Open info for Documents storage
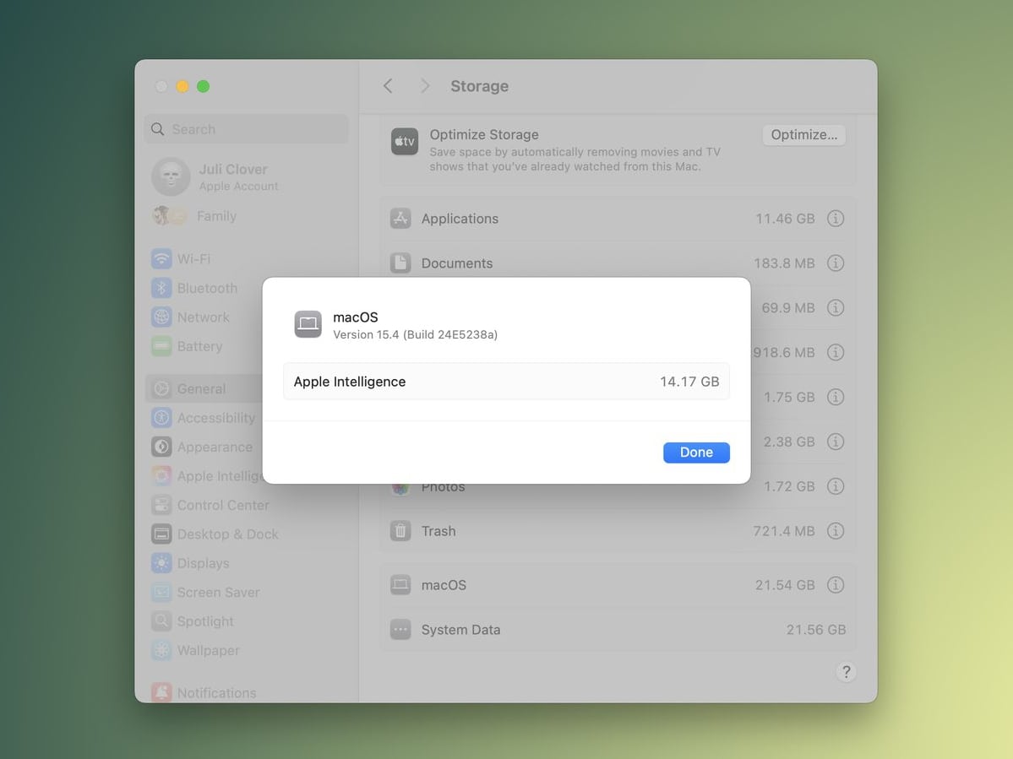 click(835, 263)
